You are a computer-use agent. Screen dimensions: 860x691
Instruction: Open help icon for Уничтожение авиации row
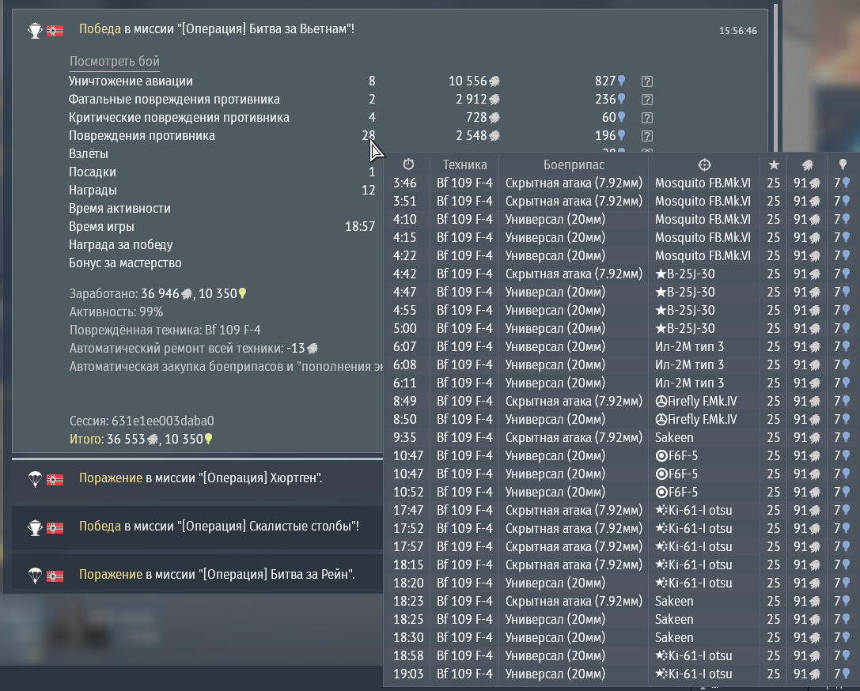[646, 81]
